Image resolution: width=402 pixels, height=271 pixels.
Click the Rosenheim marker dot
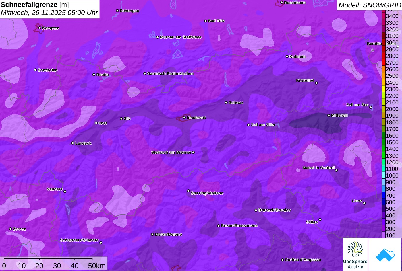[x=282, y=3]
